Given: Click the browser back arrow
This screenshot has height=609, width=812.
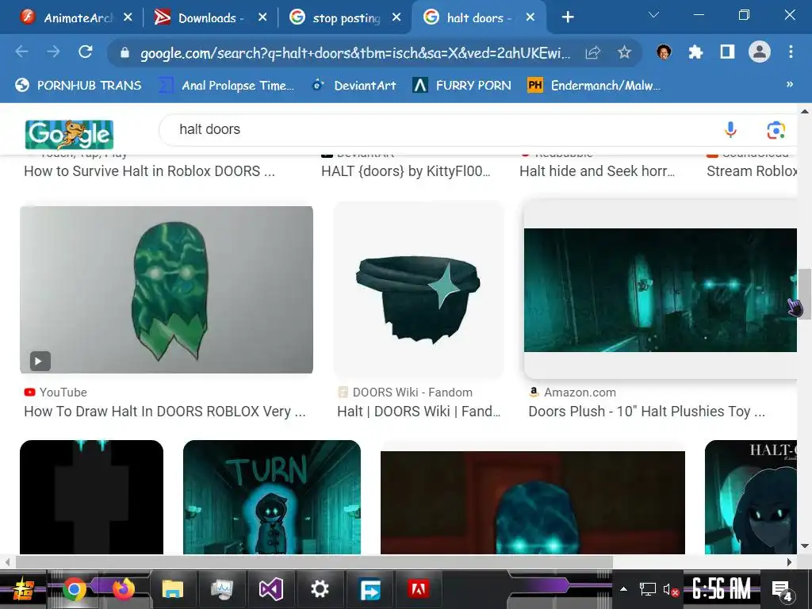Looking at the screenshot, I should [x=21, y=52].
